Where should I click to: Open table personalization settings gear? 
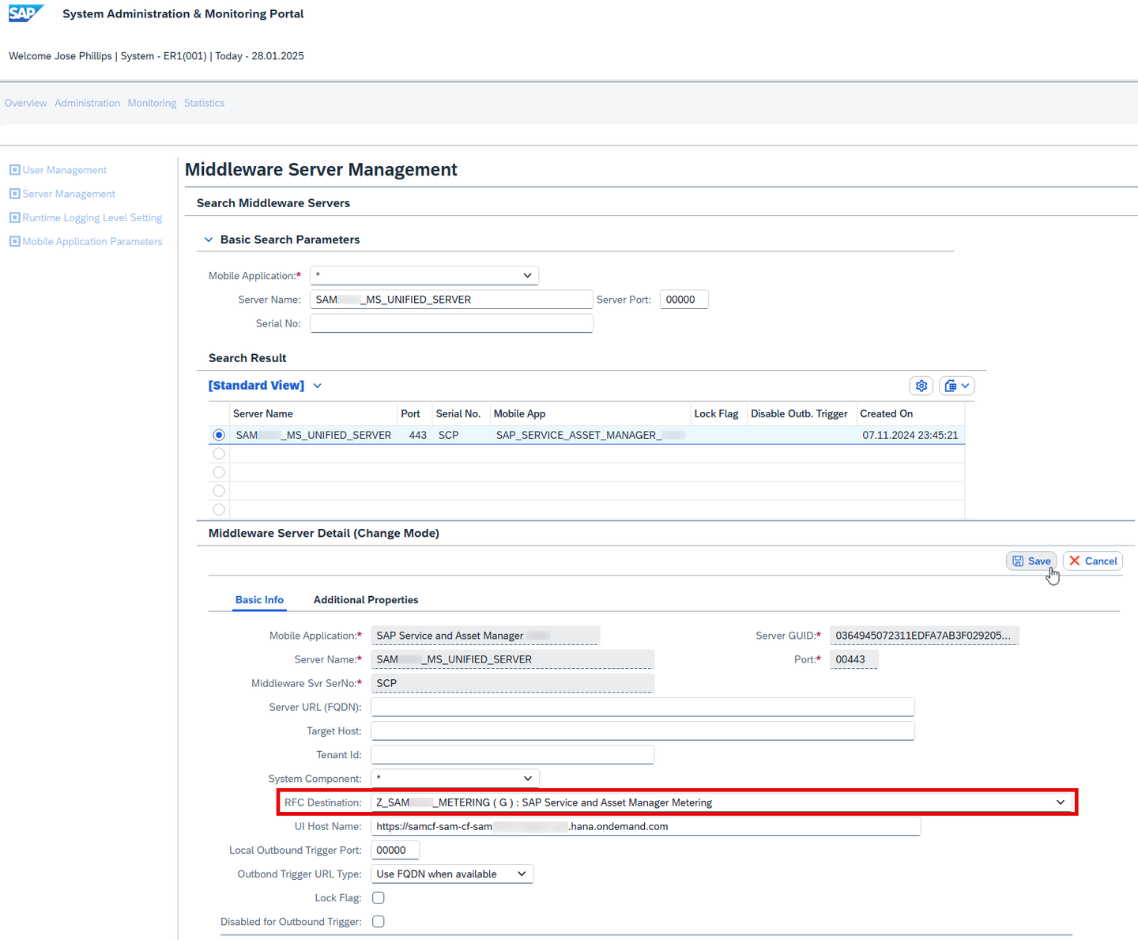tap(921, 386)
